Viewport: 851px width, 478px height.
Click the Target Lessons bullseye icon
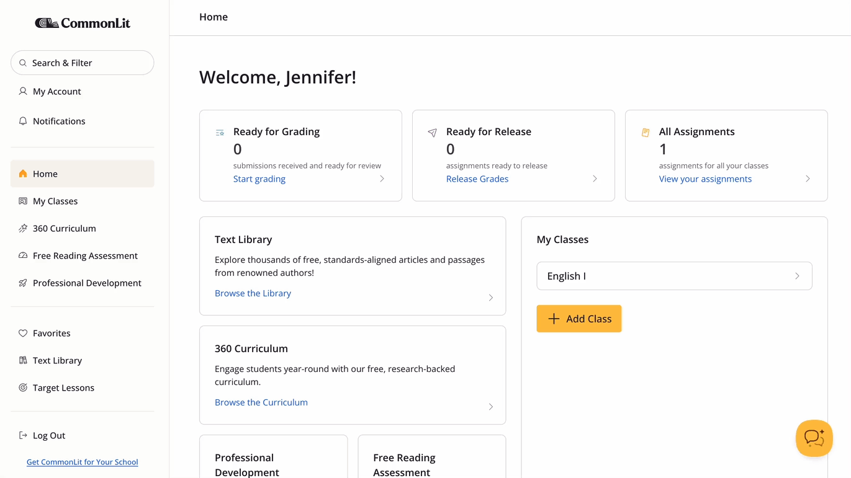[x=23, y=387]
